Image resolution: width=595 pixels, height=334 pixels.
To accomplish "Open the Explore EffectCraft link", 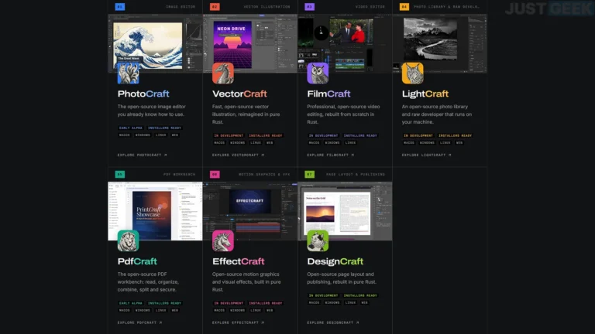I will pyautogui.click(x=239, y=322).
